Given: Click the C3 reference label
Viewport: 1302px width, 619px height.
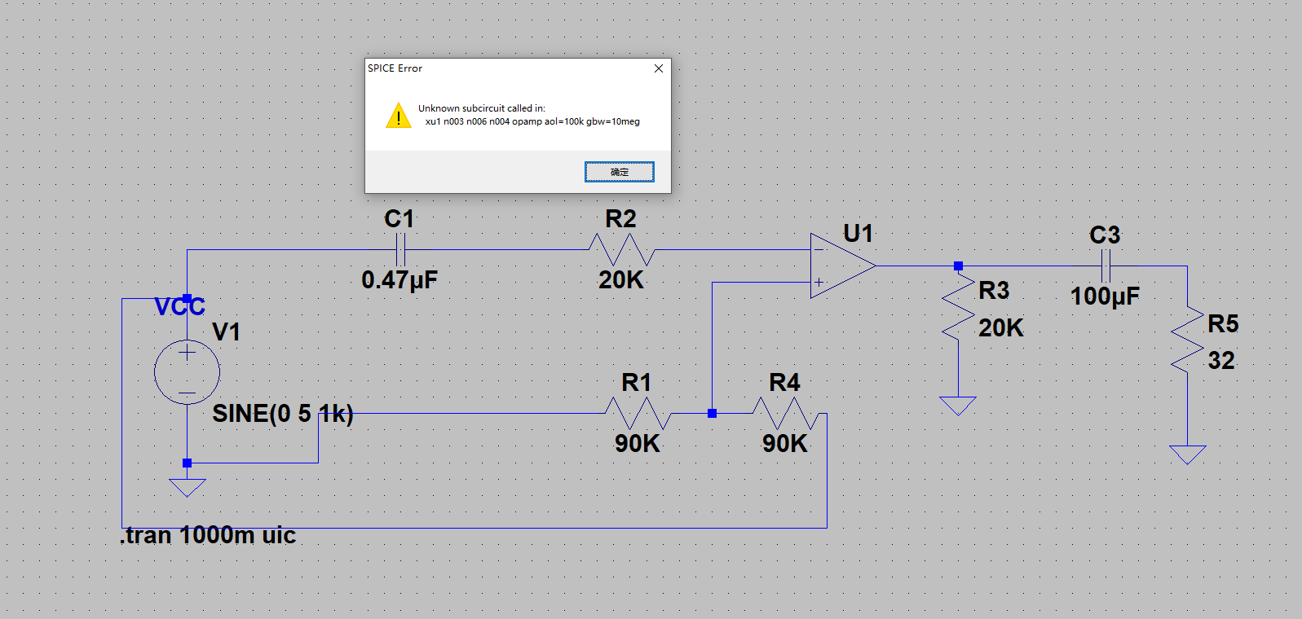Looking at the screenshot, I should 1105,235.
